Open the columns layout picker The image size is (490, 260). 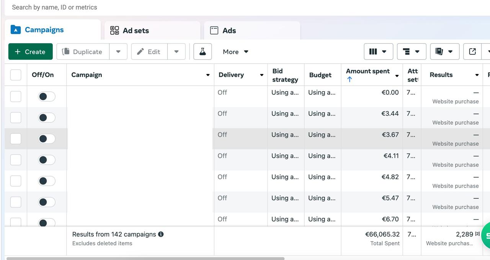(x=378, y=52)
